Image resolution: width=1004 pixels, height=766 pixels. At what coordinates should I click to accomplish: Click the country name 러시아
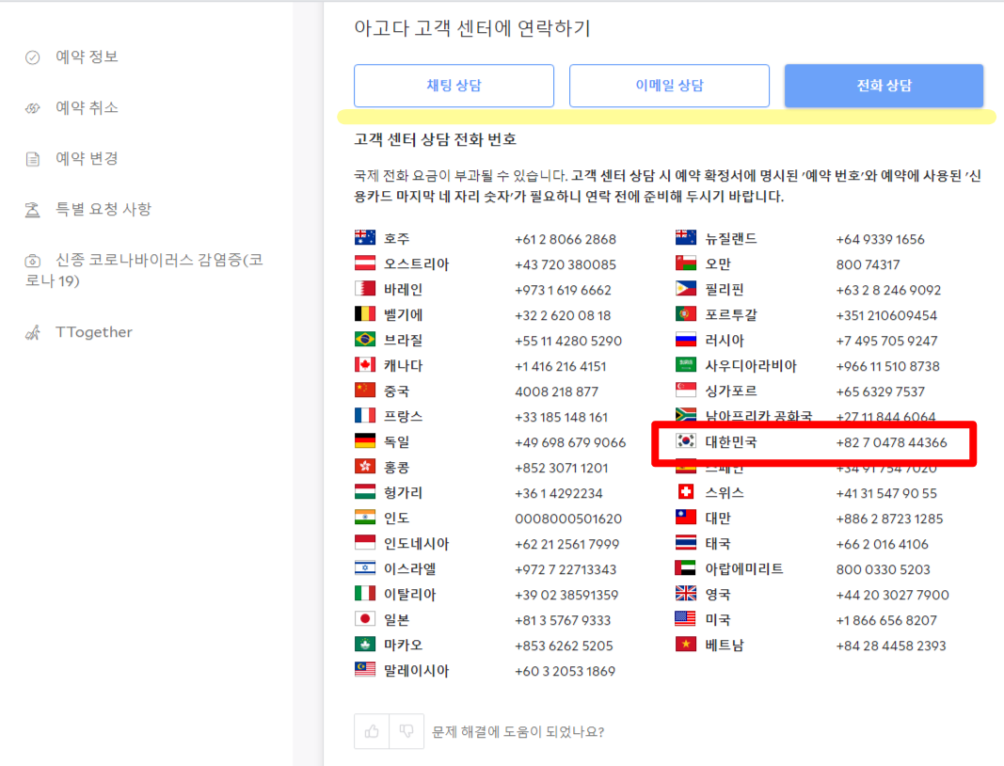725,340
